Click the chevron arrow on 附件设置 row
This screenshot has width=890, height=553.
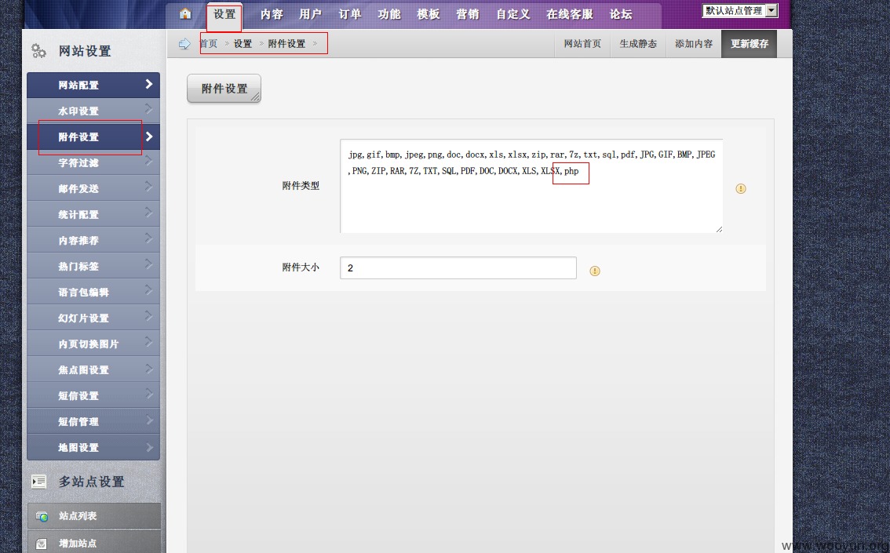(148, 136)
